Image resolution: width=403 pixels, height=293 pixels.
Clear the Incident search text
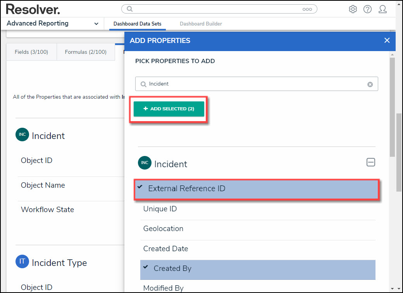coord(370,84)
